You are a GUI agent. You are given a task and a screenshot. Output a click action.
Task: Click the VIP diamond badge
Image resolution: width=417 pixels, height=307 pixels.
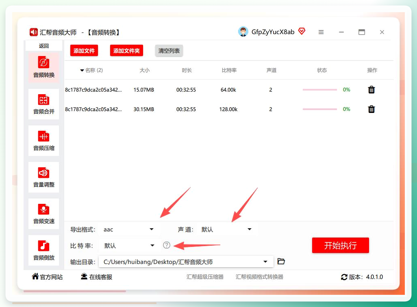coord(302,31)
